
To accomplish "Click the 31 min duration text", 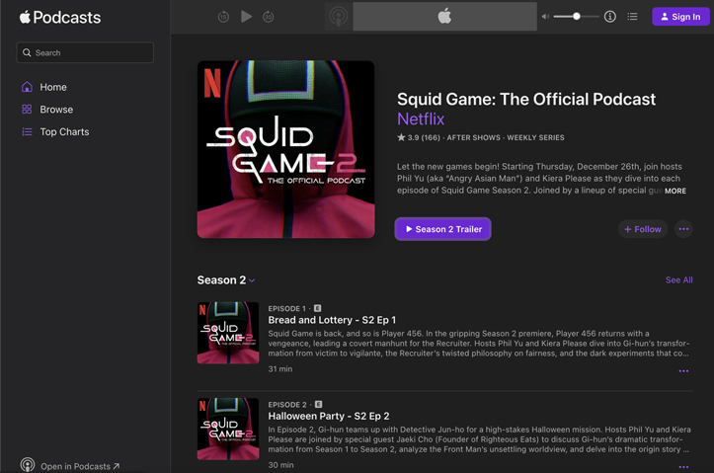I will (280, 368).
